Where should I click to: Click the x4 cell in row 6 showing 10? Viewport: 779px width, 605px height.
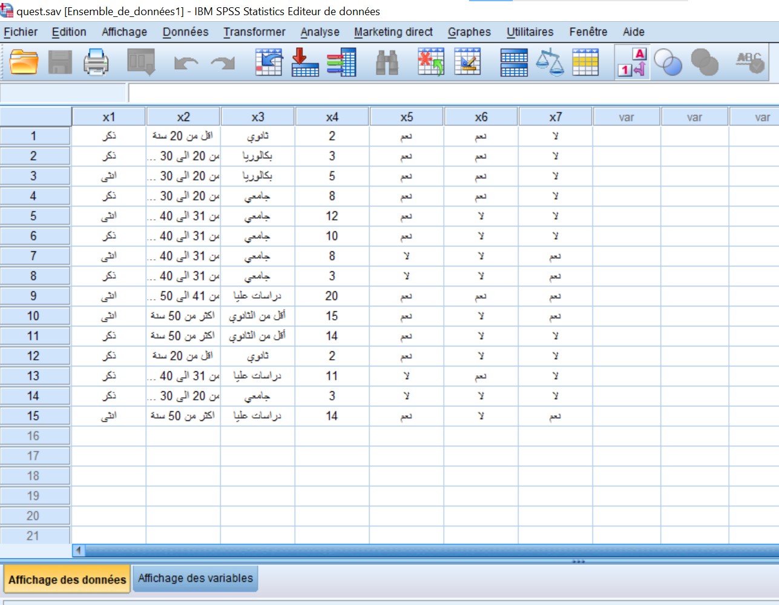tap(332, 236)
